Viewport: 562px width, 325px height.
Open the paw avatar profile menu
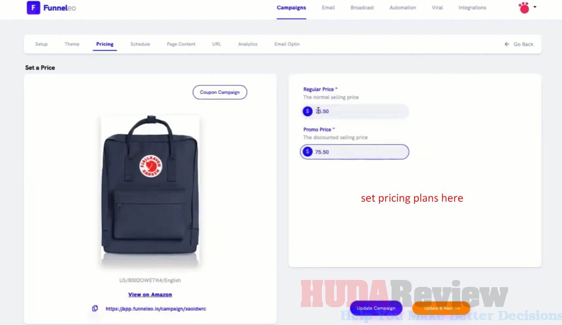[524, 8]
